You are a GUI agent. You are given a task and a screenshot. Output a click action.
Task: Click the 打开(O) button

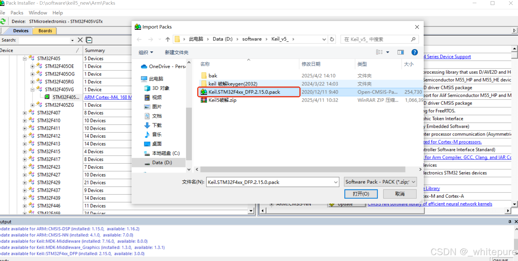tap(361, 194)
